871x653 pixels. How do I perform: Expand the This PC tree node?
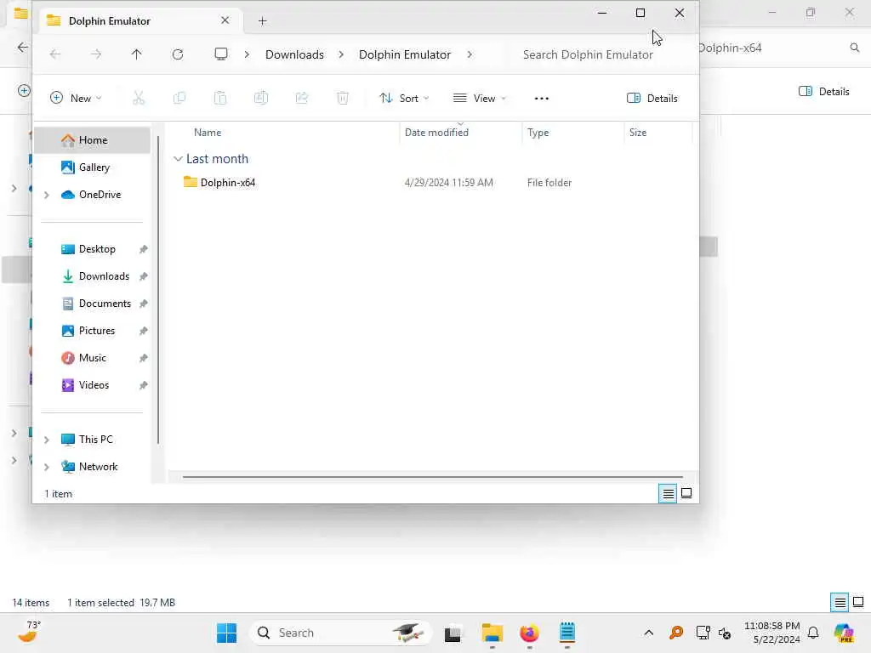[x=47, y=440]
